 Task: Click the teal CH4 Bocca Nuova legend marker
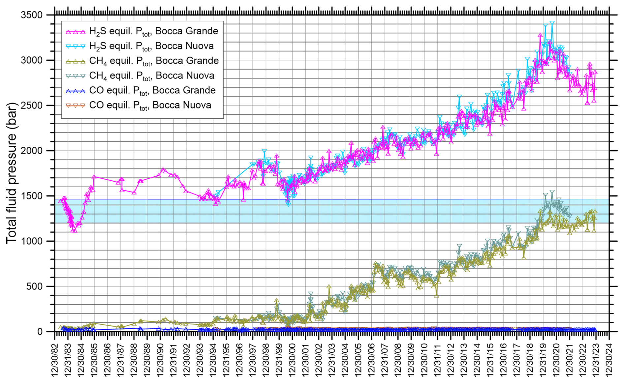tap(76, 76)
